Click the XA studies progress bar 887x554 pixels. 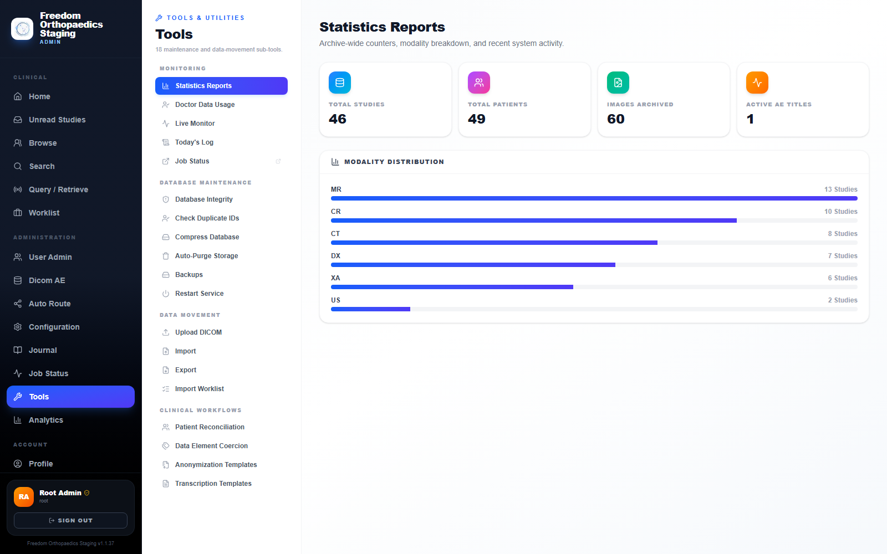pos(594,287)
